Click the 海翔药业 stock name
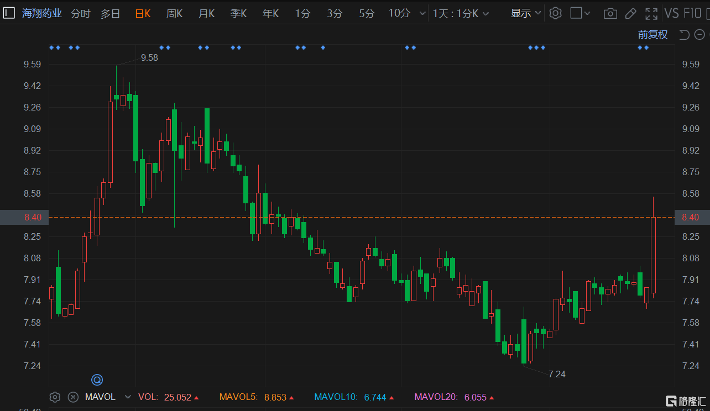 pos(42,13)
